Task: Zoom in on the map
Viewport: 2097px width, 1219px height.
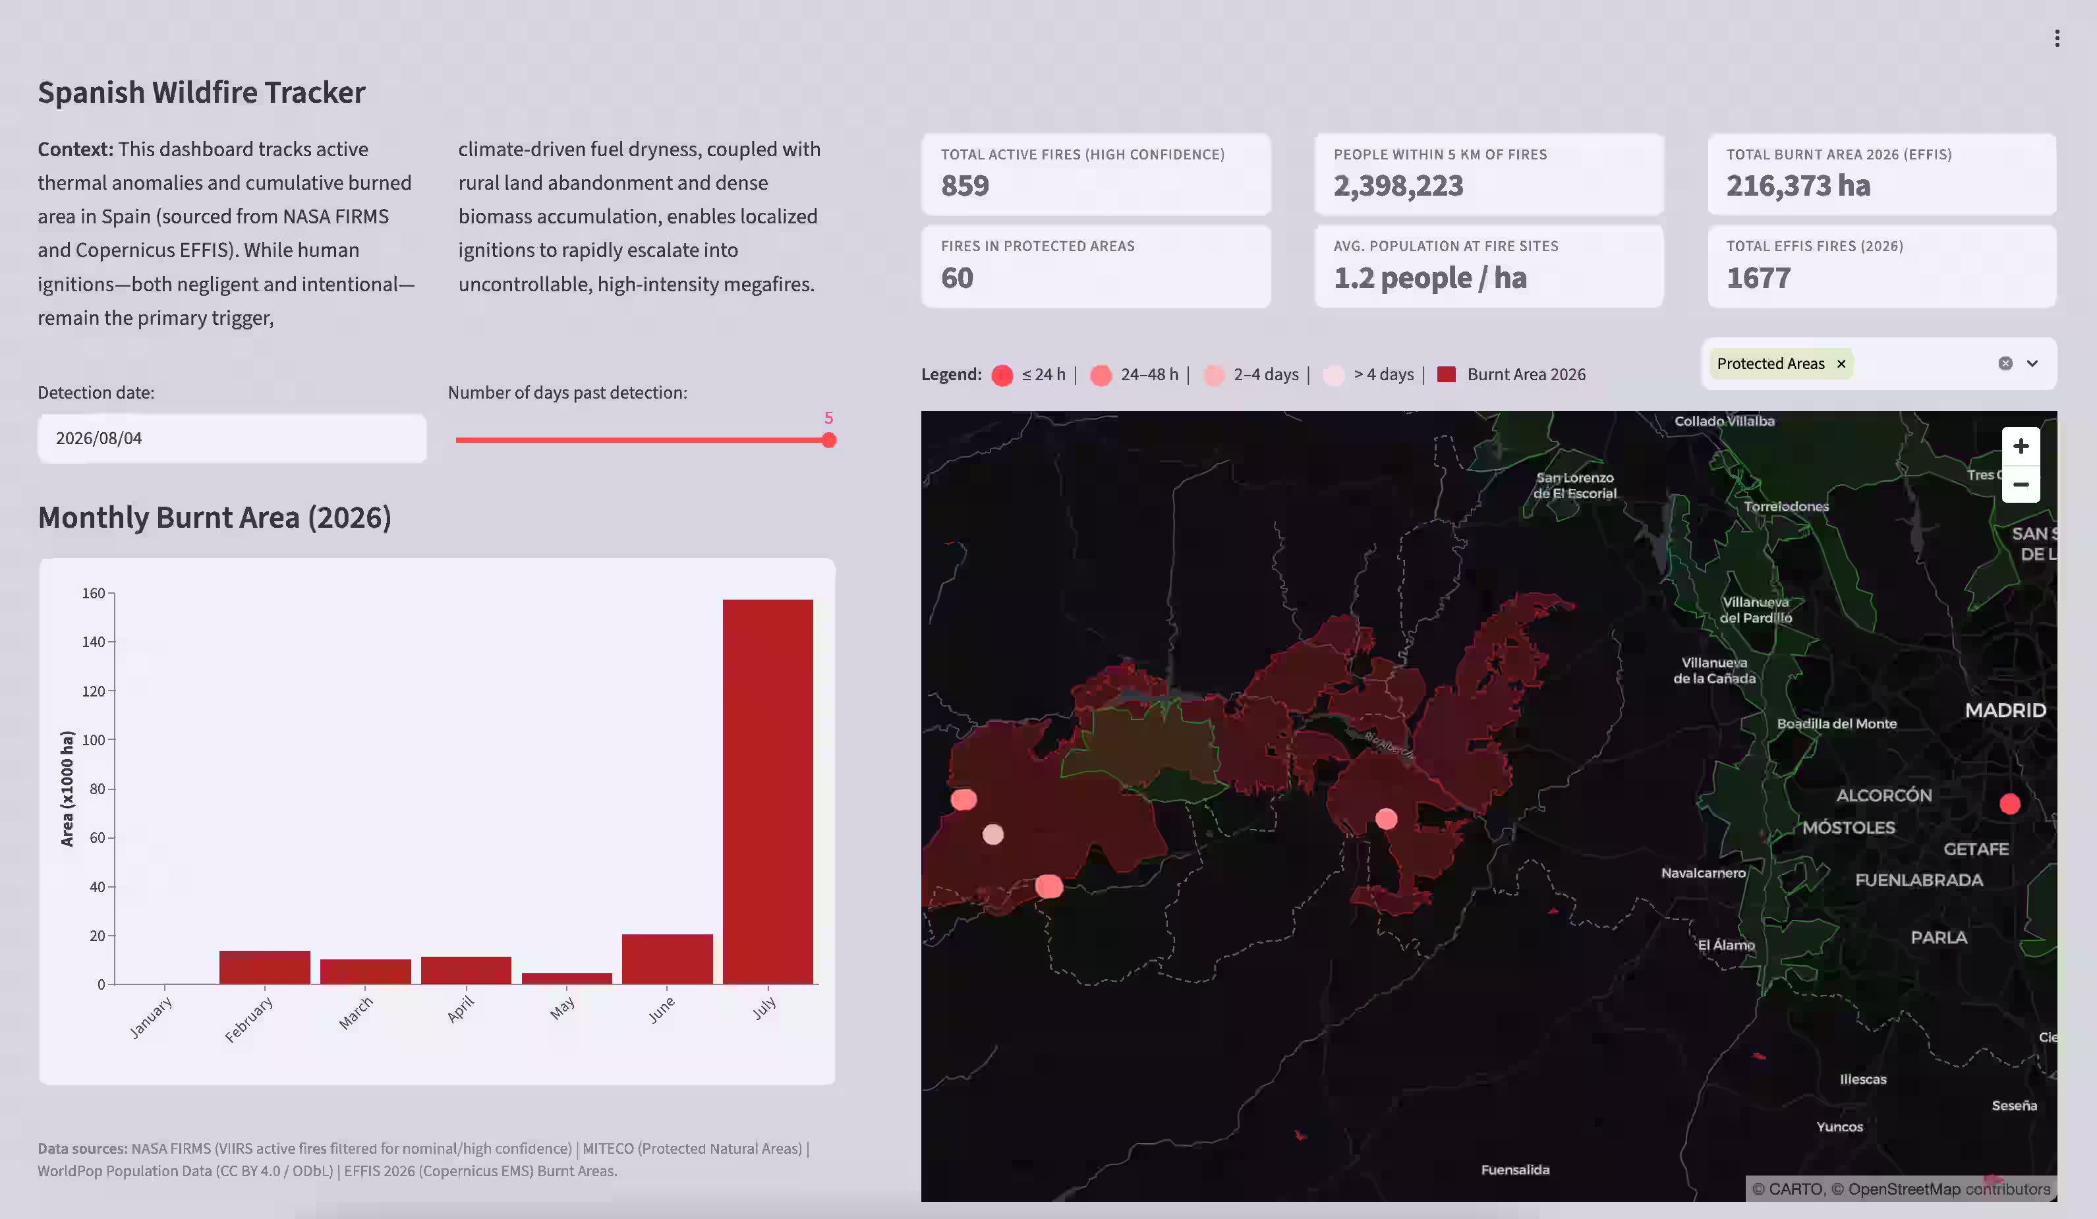Action: [x=2021, y=447]
